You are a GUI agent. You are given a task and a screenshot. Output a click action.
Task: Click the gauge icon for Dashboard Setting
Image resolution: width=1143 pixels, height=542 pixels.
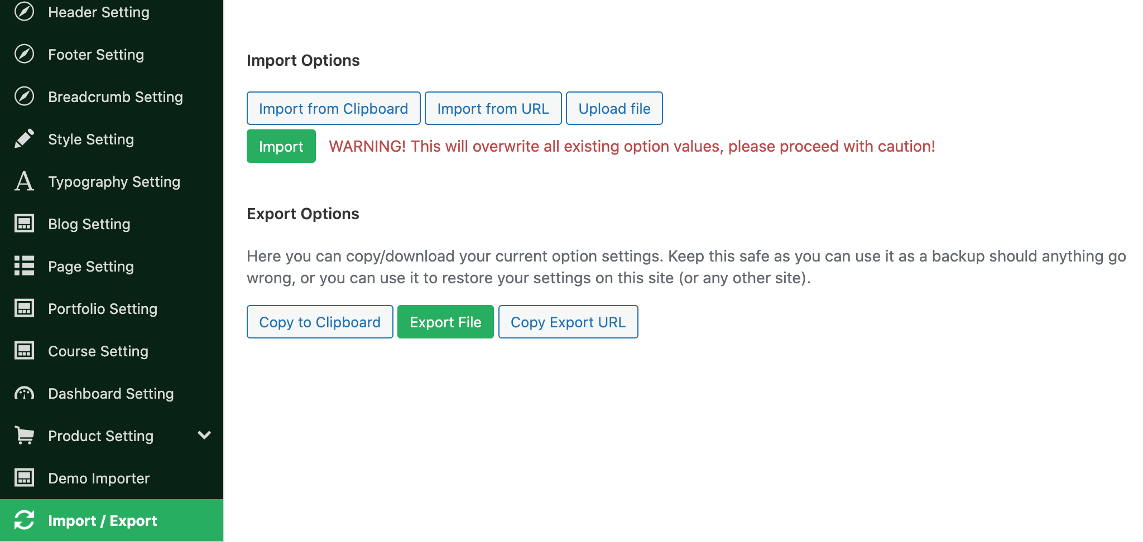(x=24, y=394)
